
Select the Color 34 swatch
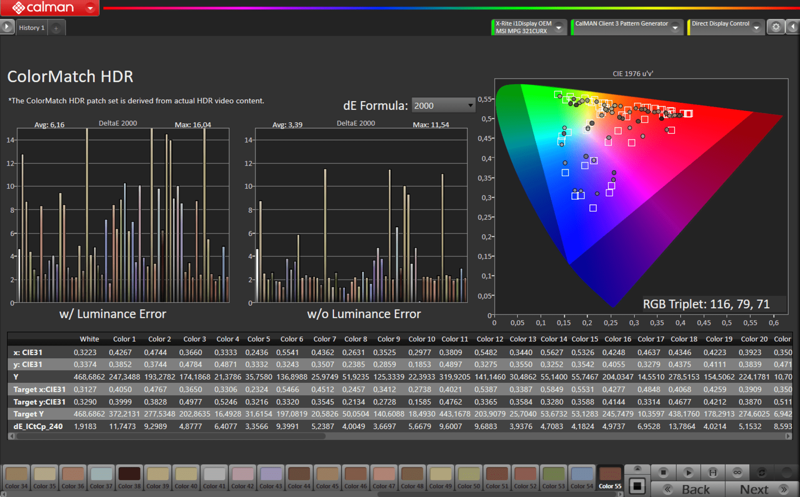16,478
